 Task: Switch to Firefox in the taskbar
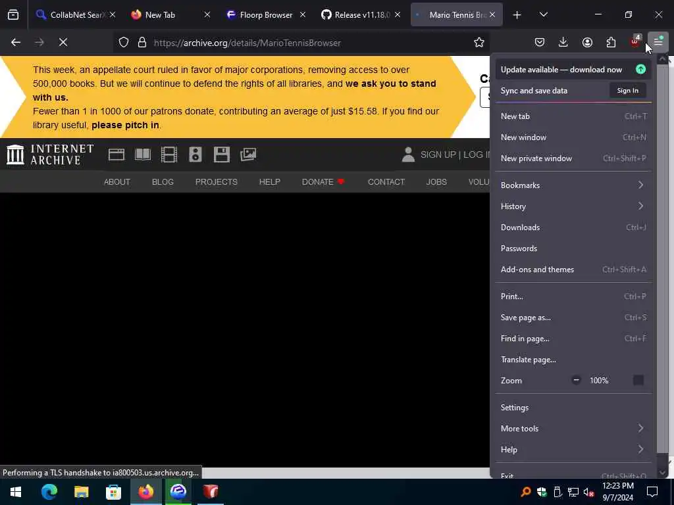pyautogui.click(x=145, y=492)
